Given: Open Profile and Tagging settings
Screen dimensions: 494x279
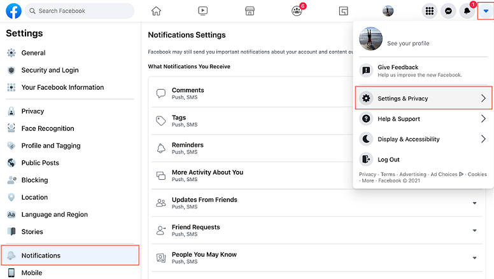Looking at the screenshot, I should click(x=70, y=146).
